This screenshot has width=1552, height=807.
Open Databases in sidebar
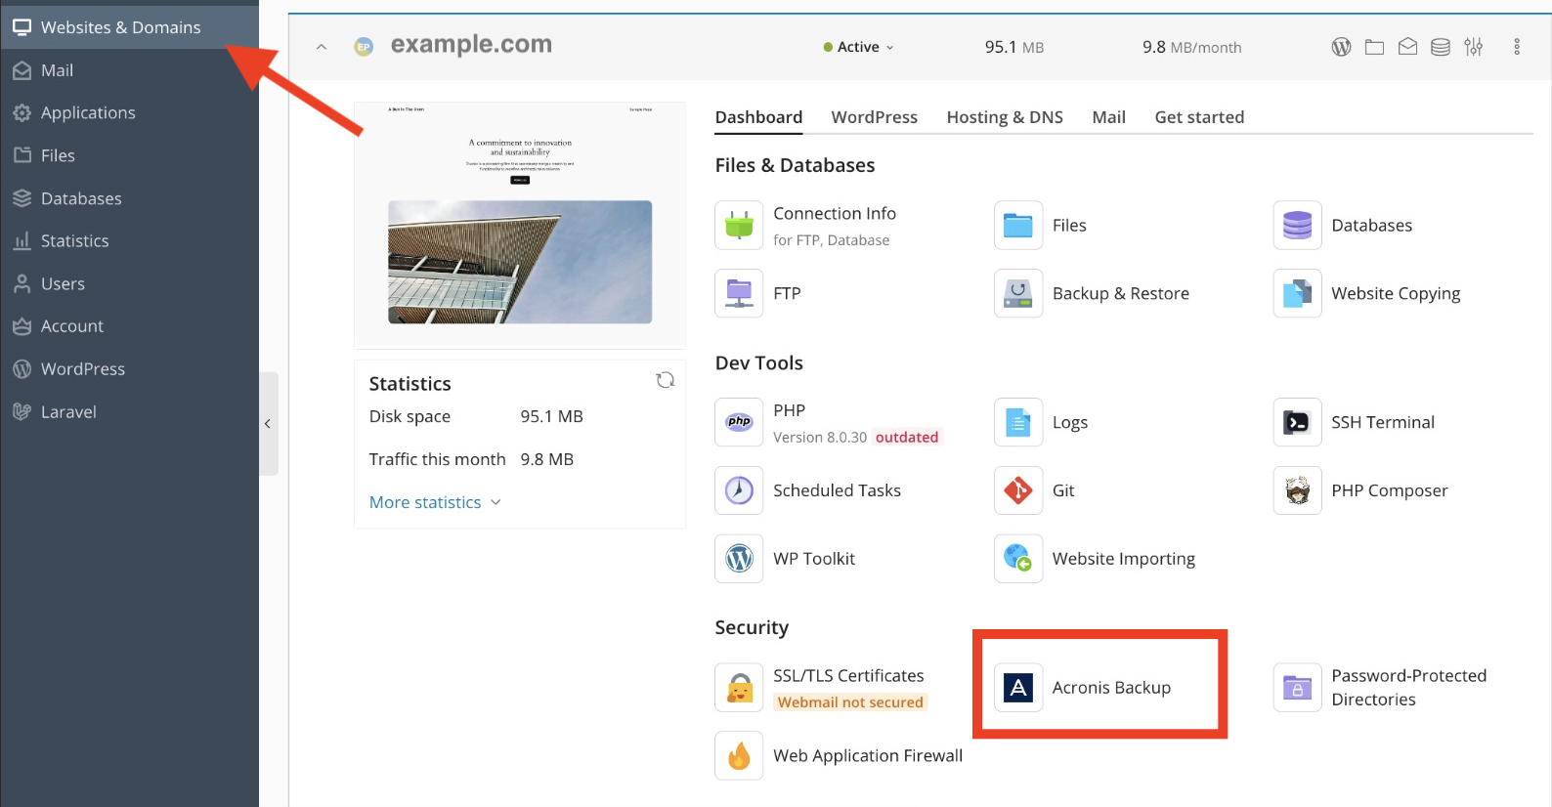coord(129,198)
